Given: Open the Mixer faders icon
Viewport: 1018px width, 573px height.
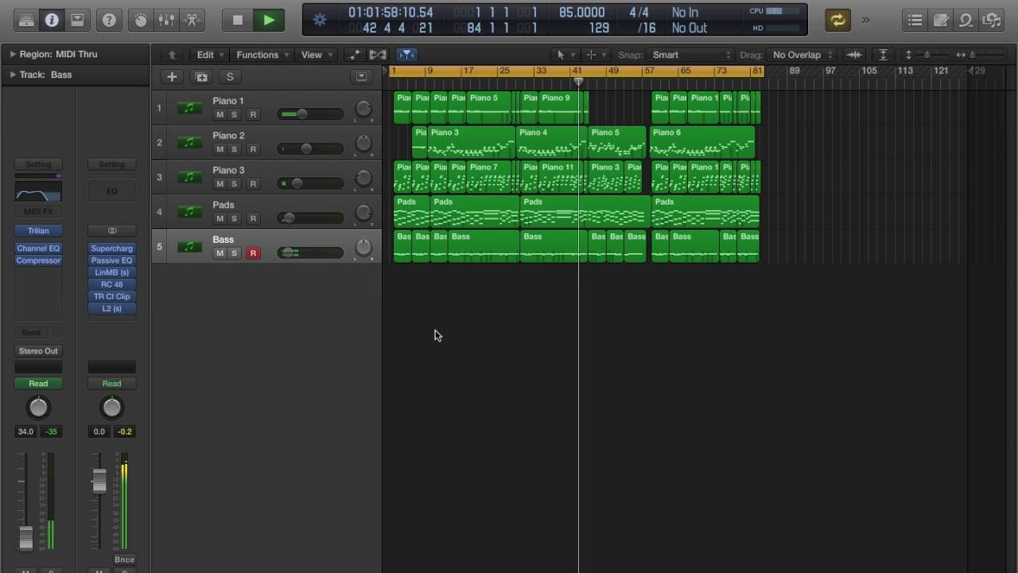Looking at the screenshot, I should pos(166,21).
